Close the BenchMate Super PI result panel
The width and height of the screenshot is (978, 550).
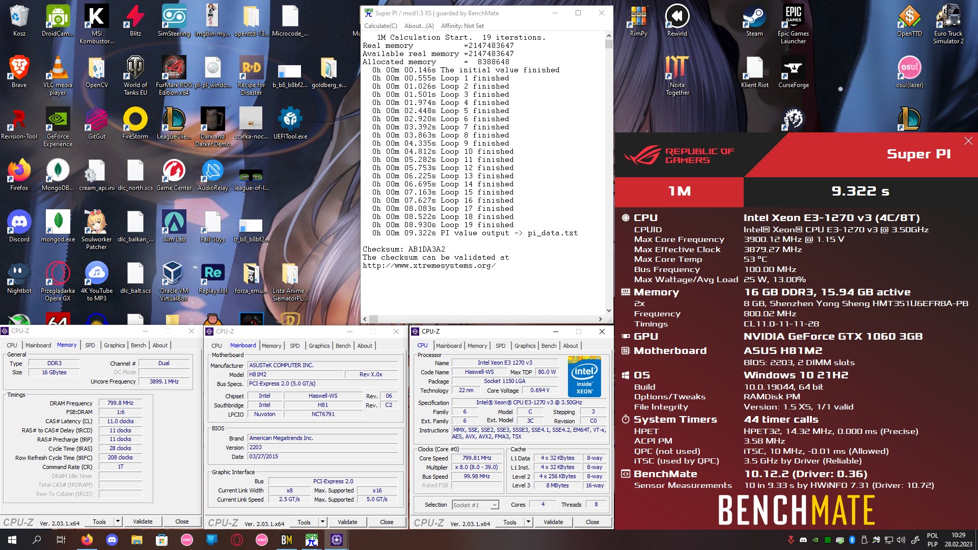click(968, 141)
